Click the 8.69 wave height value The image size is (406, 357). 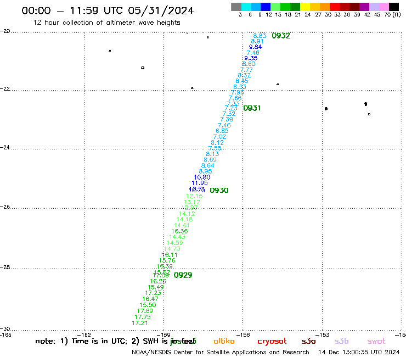(210, 160)
